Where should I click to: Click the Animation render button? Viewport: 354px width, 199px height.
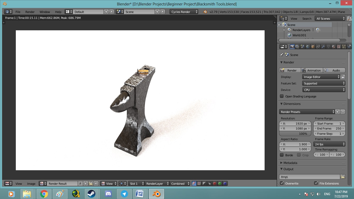tap(312, 70)
